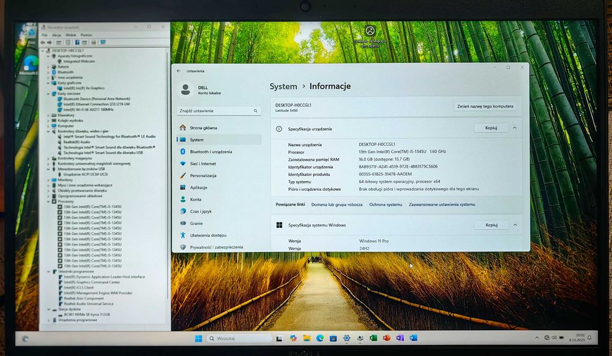Screen dimensions: 612x356
Task: Open Sieć i Internet settings
Action: 218,164
